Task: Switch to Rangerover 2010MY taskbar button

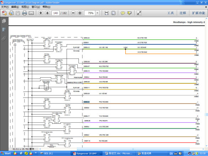Action: [x=86, y=154]
